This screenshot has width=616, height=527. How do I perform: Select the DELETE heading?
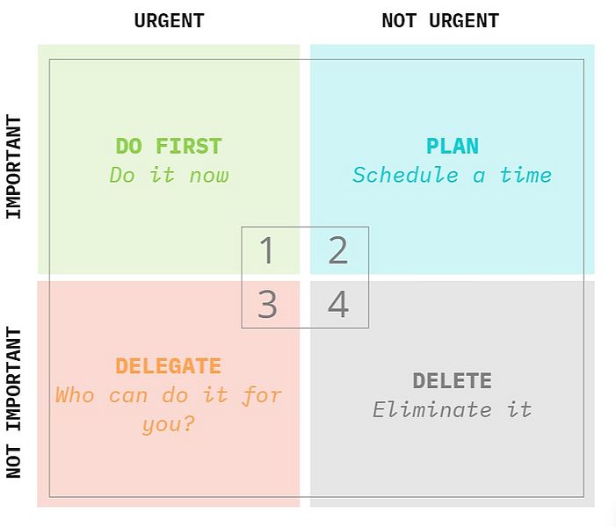(453, 380)
